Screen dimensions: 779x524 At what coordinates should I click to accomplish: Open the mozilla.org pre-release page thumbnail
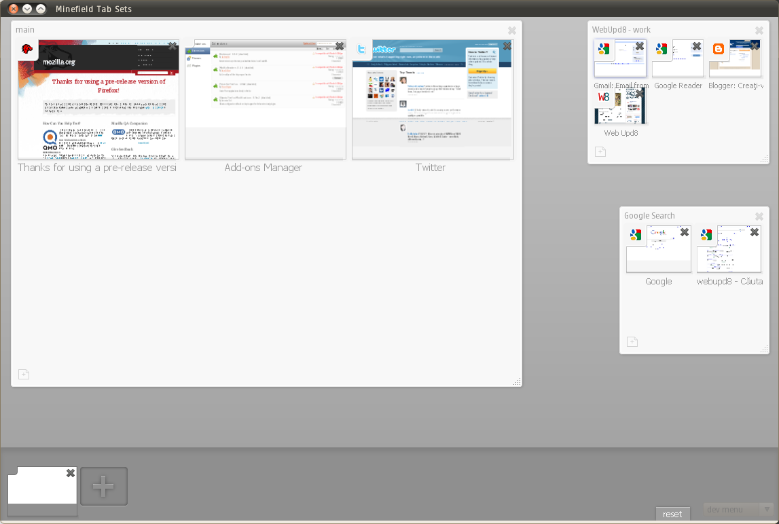[98, 99]
